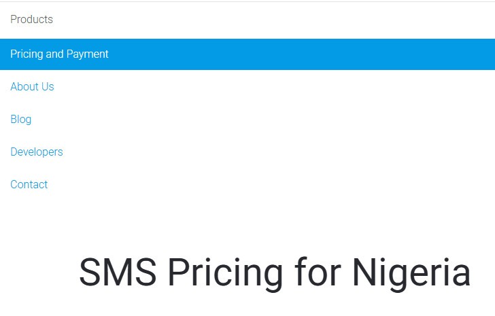
Task: Select Blog in the navigation list
Action: (20, 120)
